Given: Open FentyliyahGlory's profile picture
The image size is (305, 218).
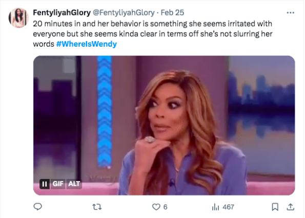Looking at the screenshot, I should [18, 18].
